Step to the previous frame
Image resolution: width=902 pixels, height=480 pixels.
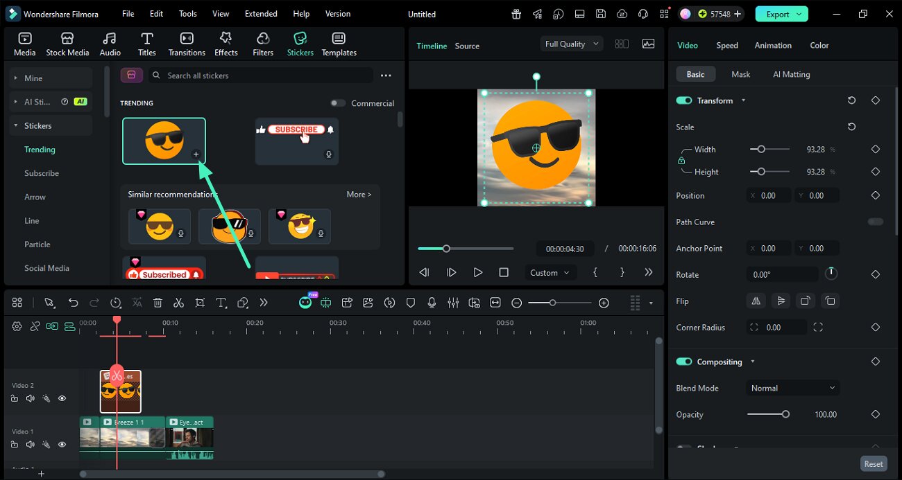[x=424, y=272]
